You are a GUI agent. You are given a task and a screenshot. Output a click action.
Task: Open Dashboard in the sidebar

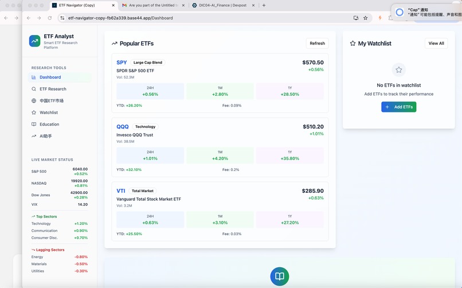click(x=60, y=77)
